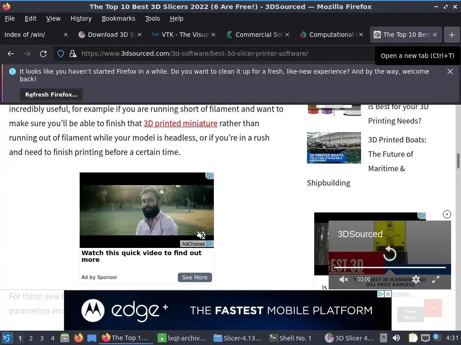This screenshot has height=345, width=461.
Task: Close the 'Computational' tab
Action: (361, 35)
